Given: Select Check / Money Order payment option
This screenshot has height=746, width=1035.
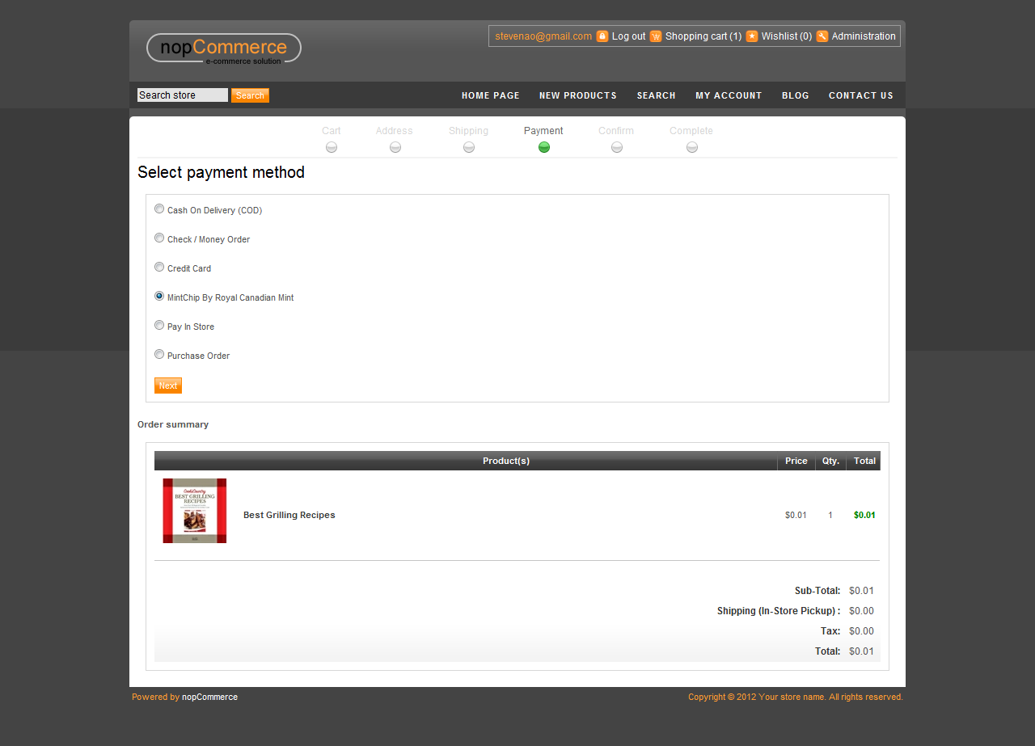Looking at the screenshot, I should (x=159, y=238).
